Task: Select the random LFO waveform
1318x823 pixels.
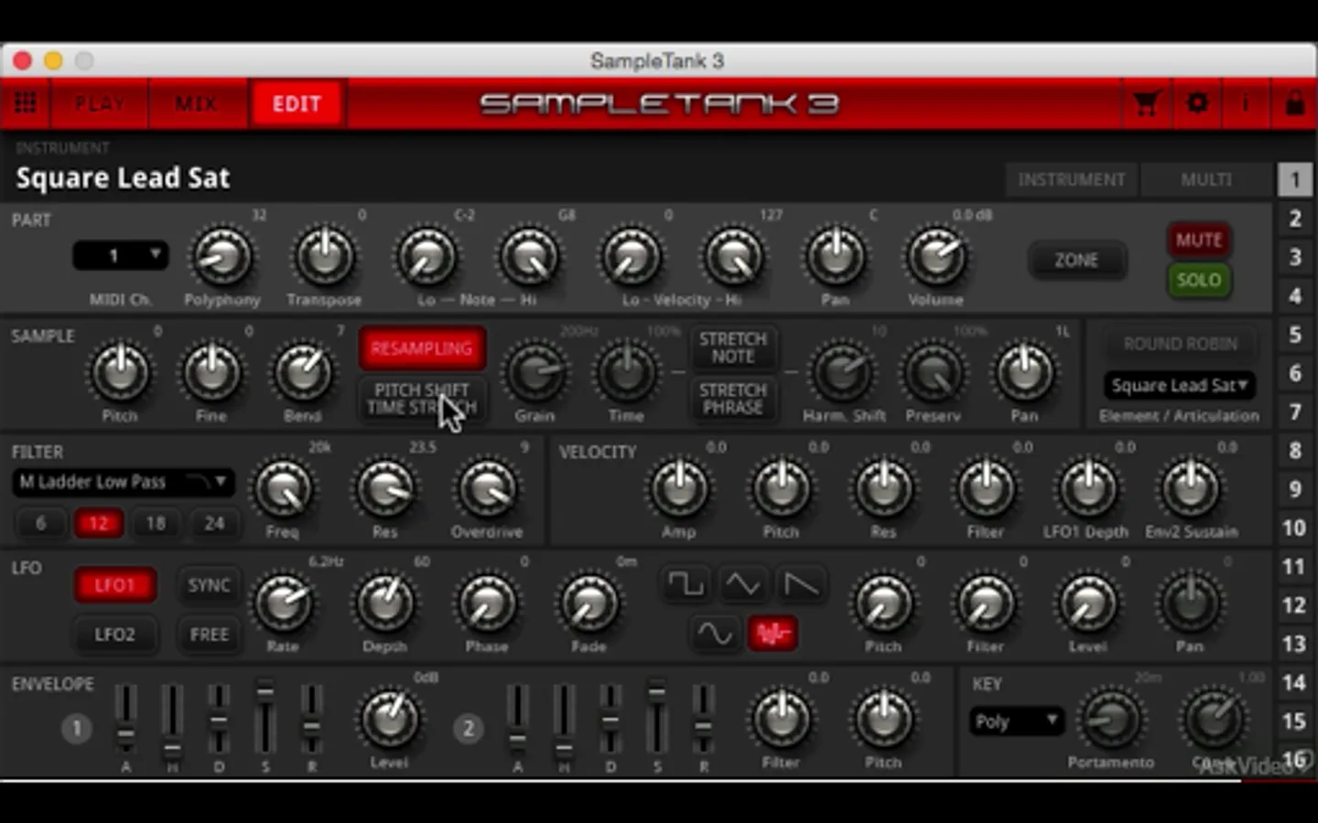Action: [773, 632]
